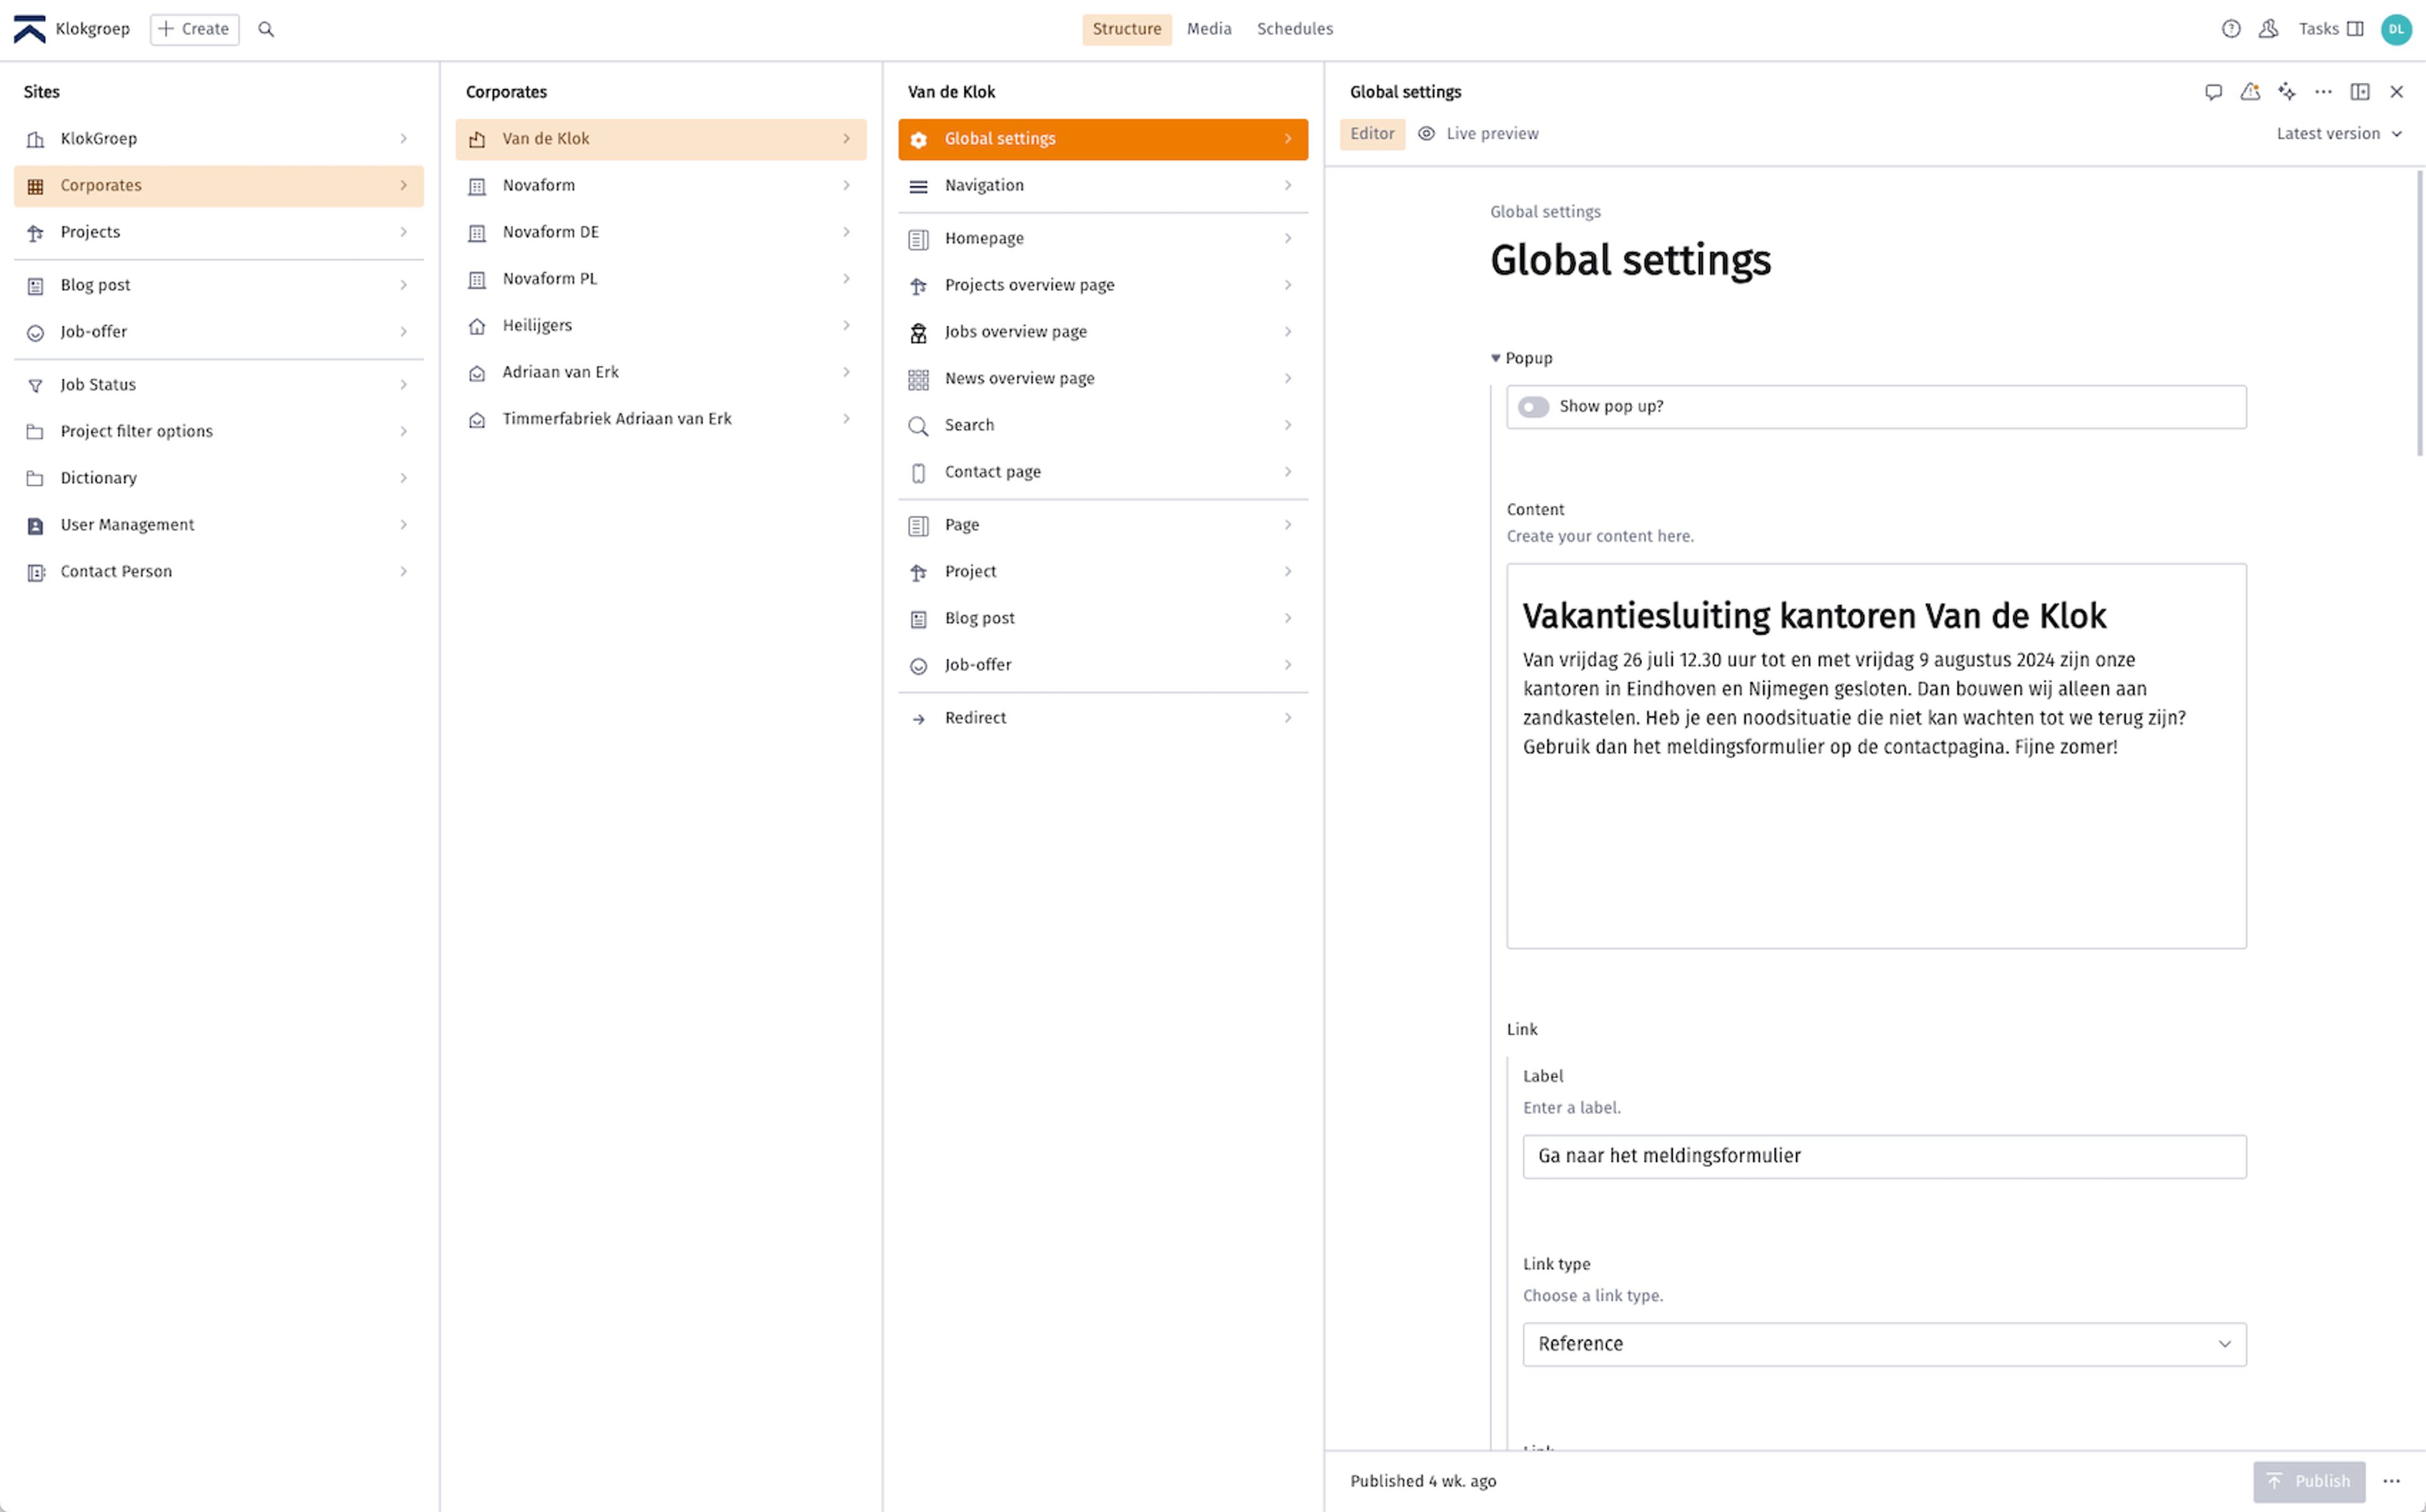Open the Projects overview page item

point(1102,285)
